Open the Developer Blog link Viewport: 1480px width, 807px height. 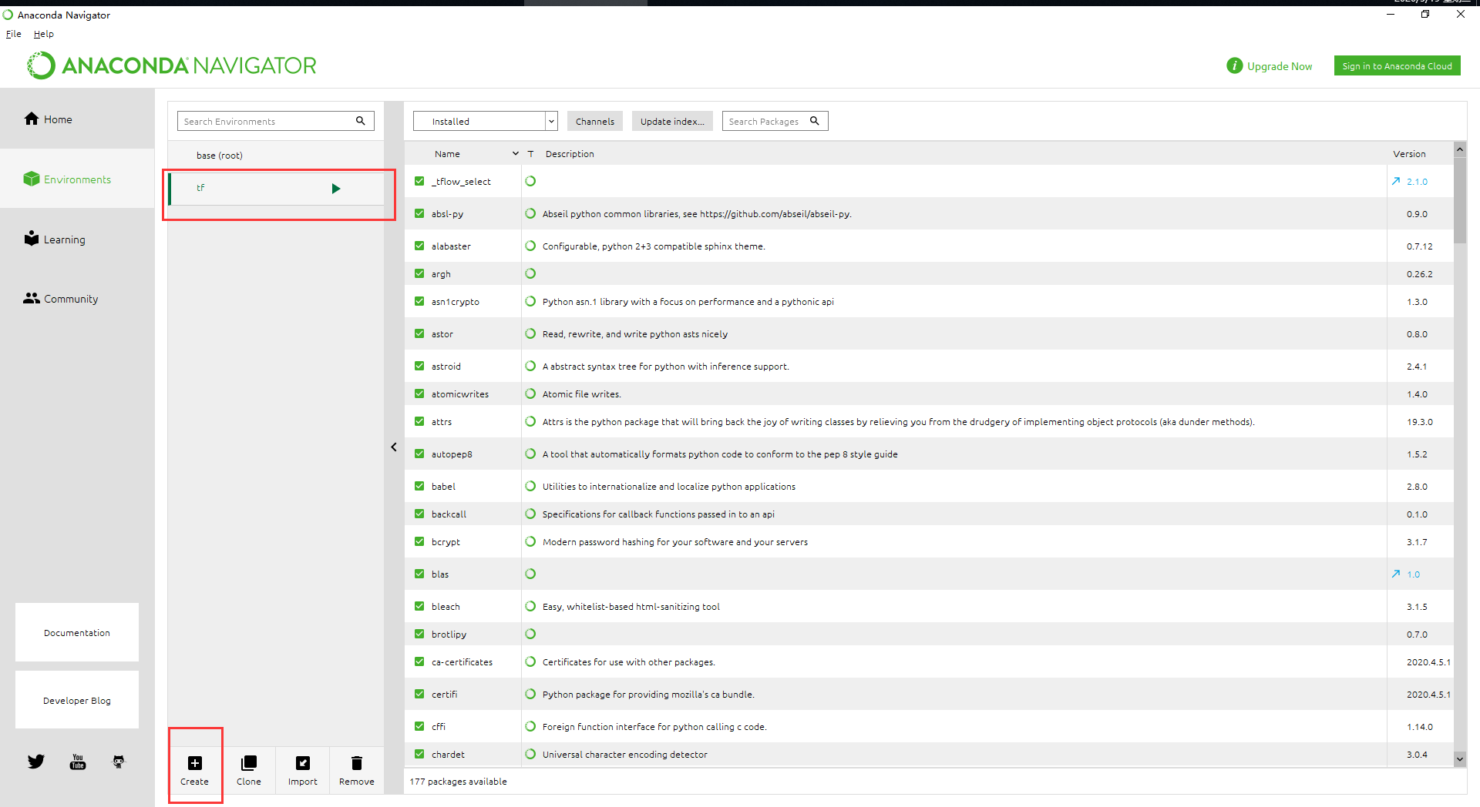(77, 700)
